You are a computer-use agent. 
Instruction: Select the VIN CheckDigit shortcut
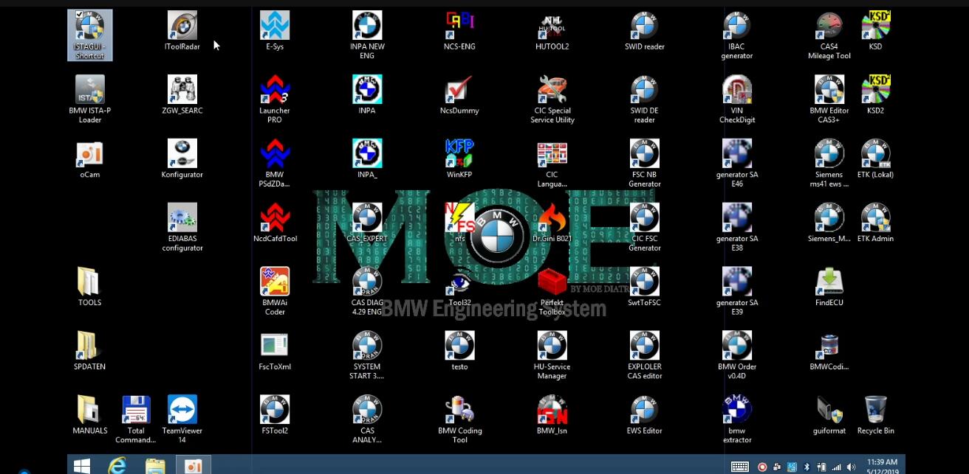(x=736, y=91)
